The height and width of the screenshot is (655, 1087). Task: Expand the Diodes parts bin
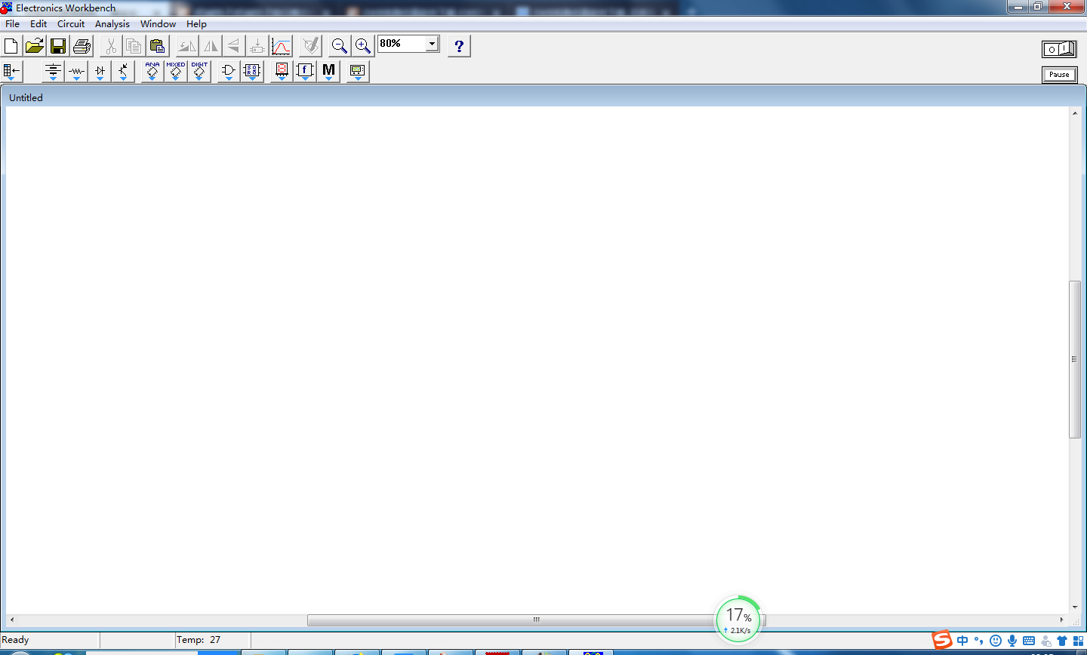[x=100, y=72]
